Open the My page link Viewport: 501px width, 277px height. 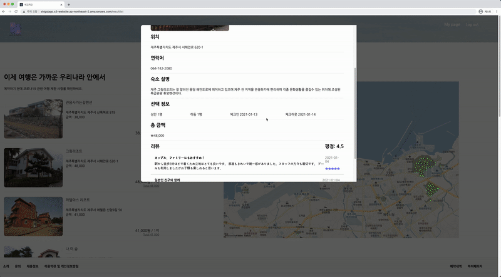(452, 25)
